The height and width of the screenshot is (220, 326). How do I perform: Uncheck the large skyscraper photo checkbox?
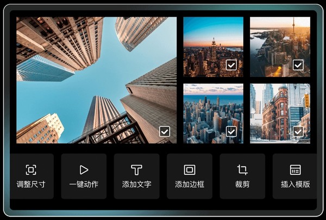pos(165,131)
